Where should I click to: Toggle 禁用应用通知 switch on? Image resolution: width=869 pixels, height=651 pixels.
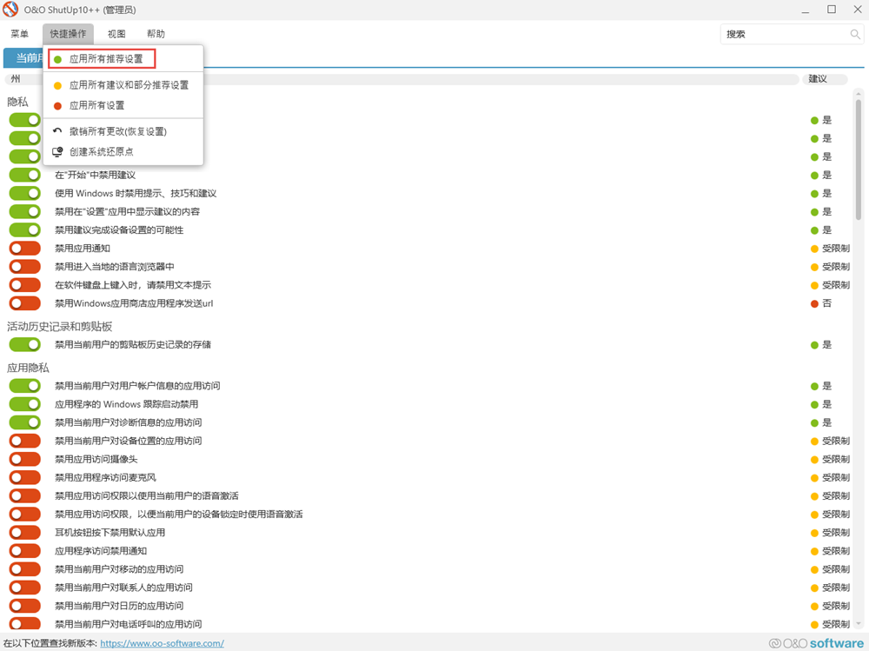(25, 249)
